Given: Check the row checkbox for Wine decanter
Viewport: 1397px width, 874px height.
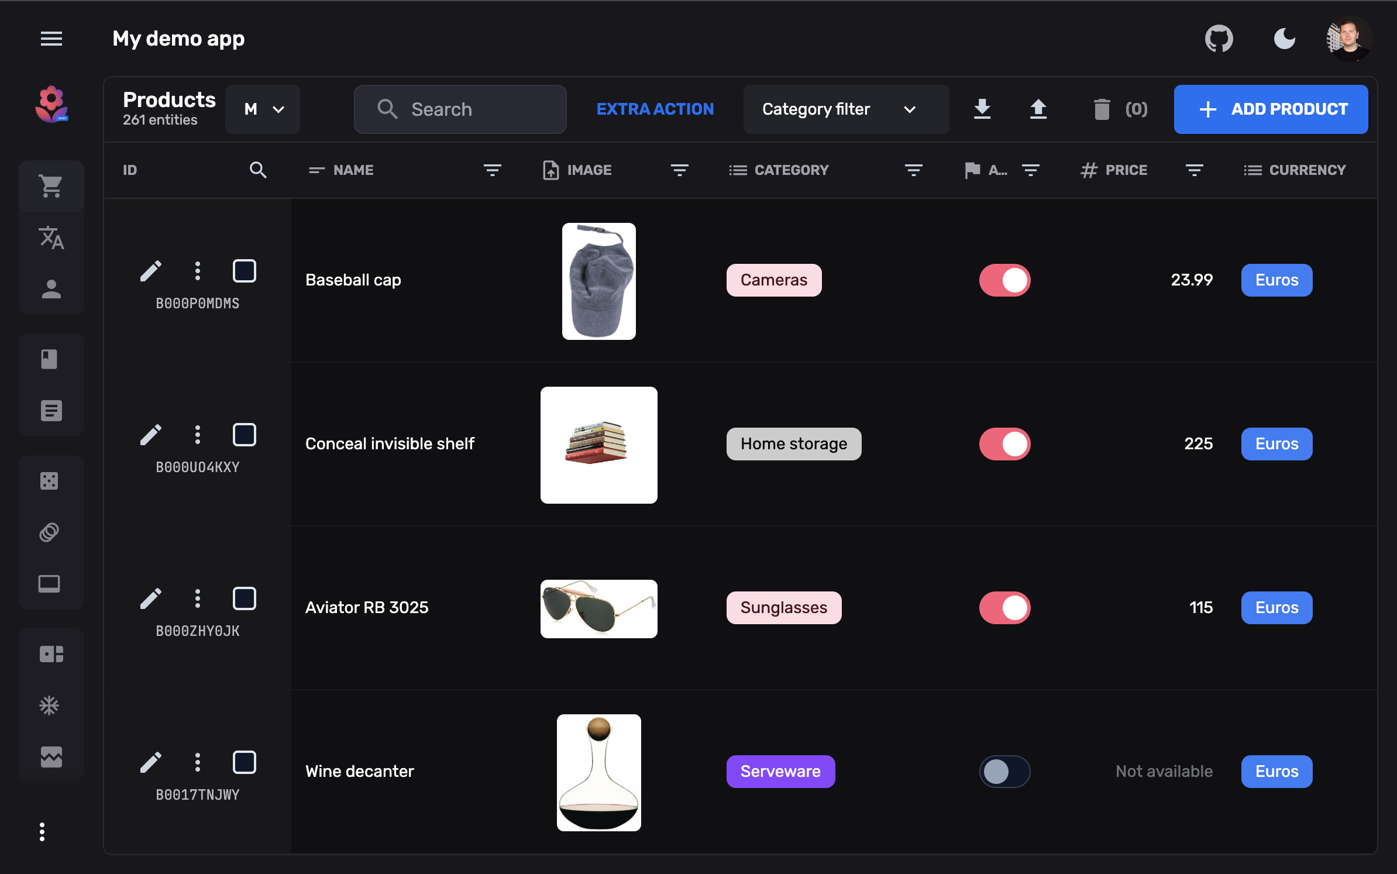Looking at the screenshot, I should click(245, 762).
